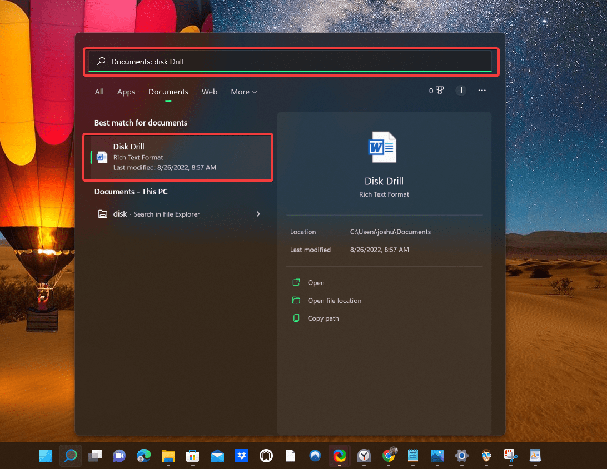Click the Open action icon
Screen dimensions: 607x469
click(x=296, y=282)
